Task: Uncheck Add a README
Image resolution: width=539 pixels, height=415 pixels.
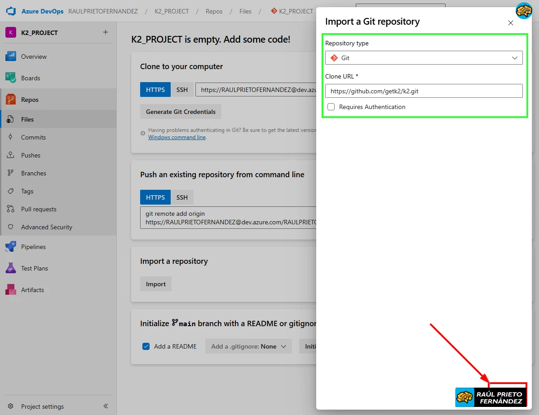Action: pyautogui.click(x=146, y=346)
